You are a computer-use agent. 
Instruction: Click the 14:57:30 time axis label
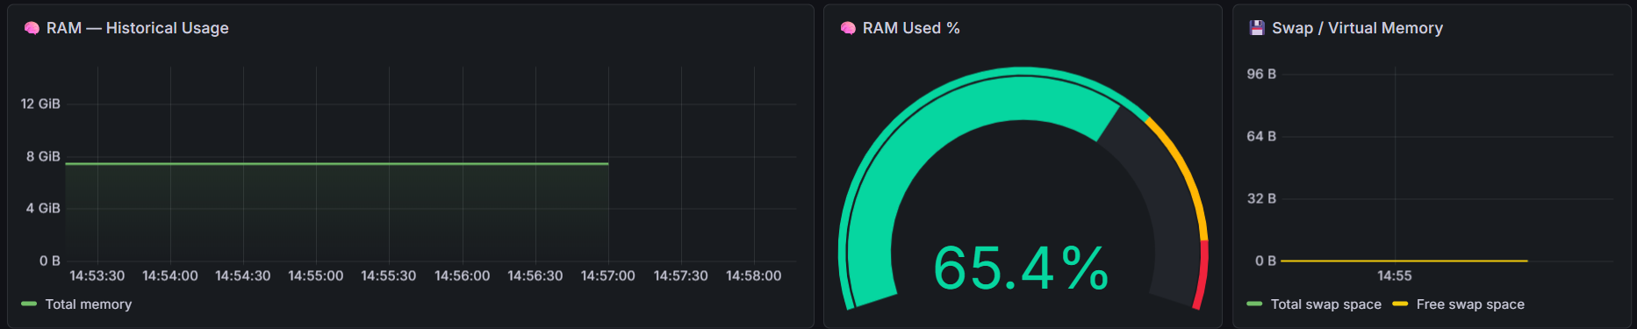point(681,275)
